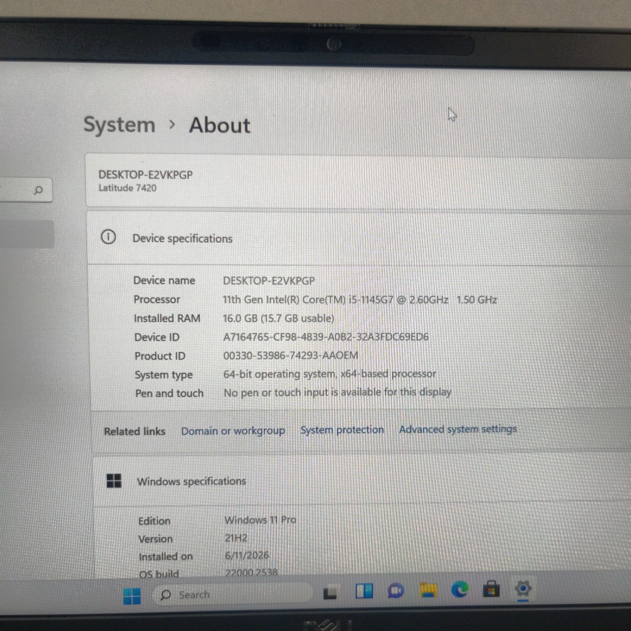Select Installed RAM value 16.0 GB
631x631 pixels.
click(278, 318)
